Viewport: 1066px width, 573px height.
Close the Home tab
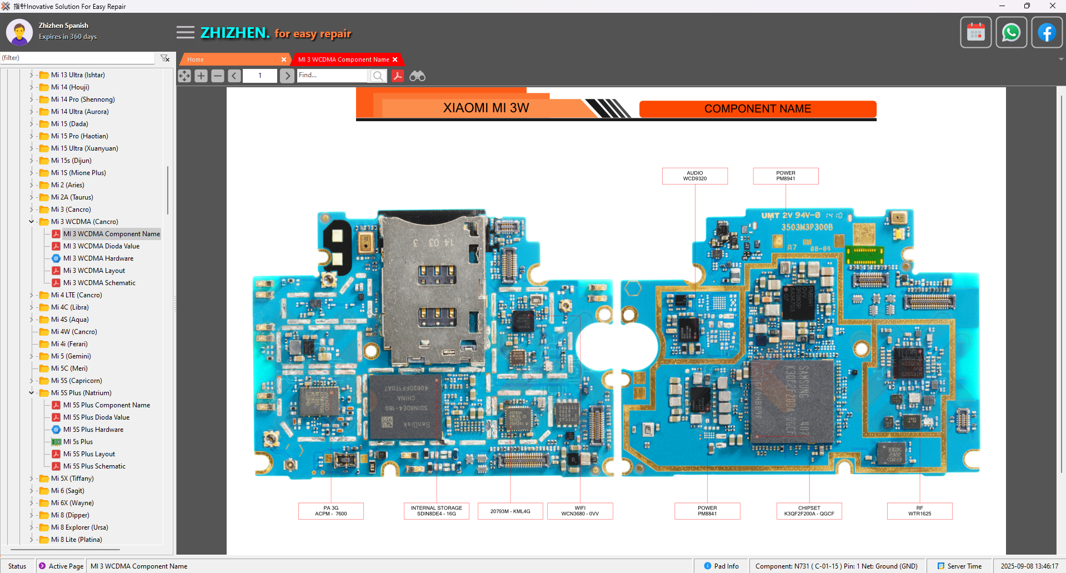coord(284,59)
